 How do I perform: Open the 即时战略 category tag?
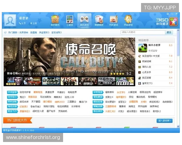click(12, 102)
